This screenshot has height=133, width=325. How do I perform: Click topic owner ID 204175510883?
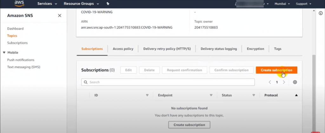206,27
